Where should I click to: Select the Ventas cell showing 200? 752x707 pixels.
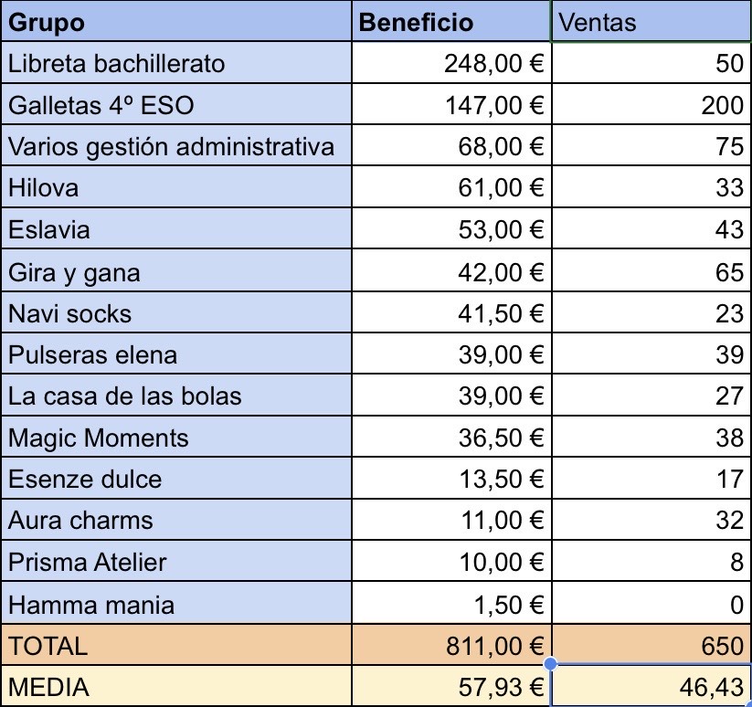(651, 105)
